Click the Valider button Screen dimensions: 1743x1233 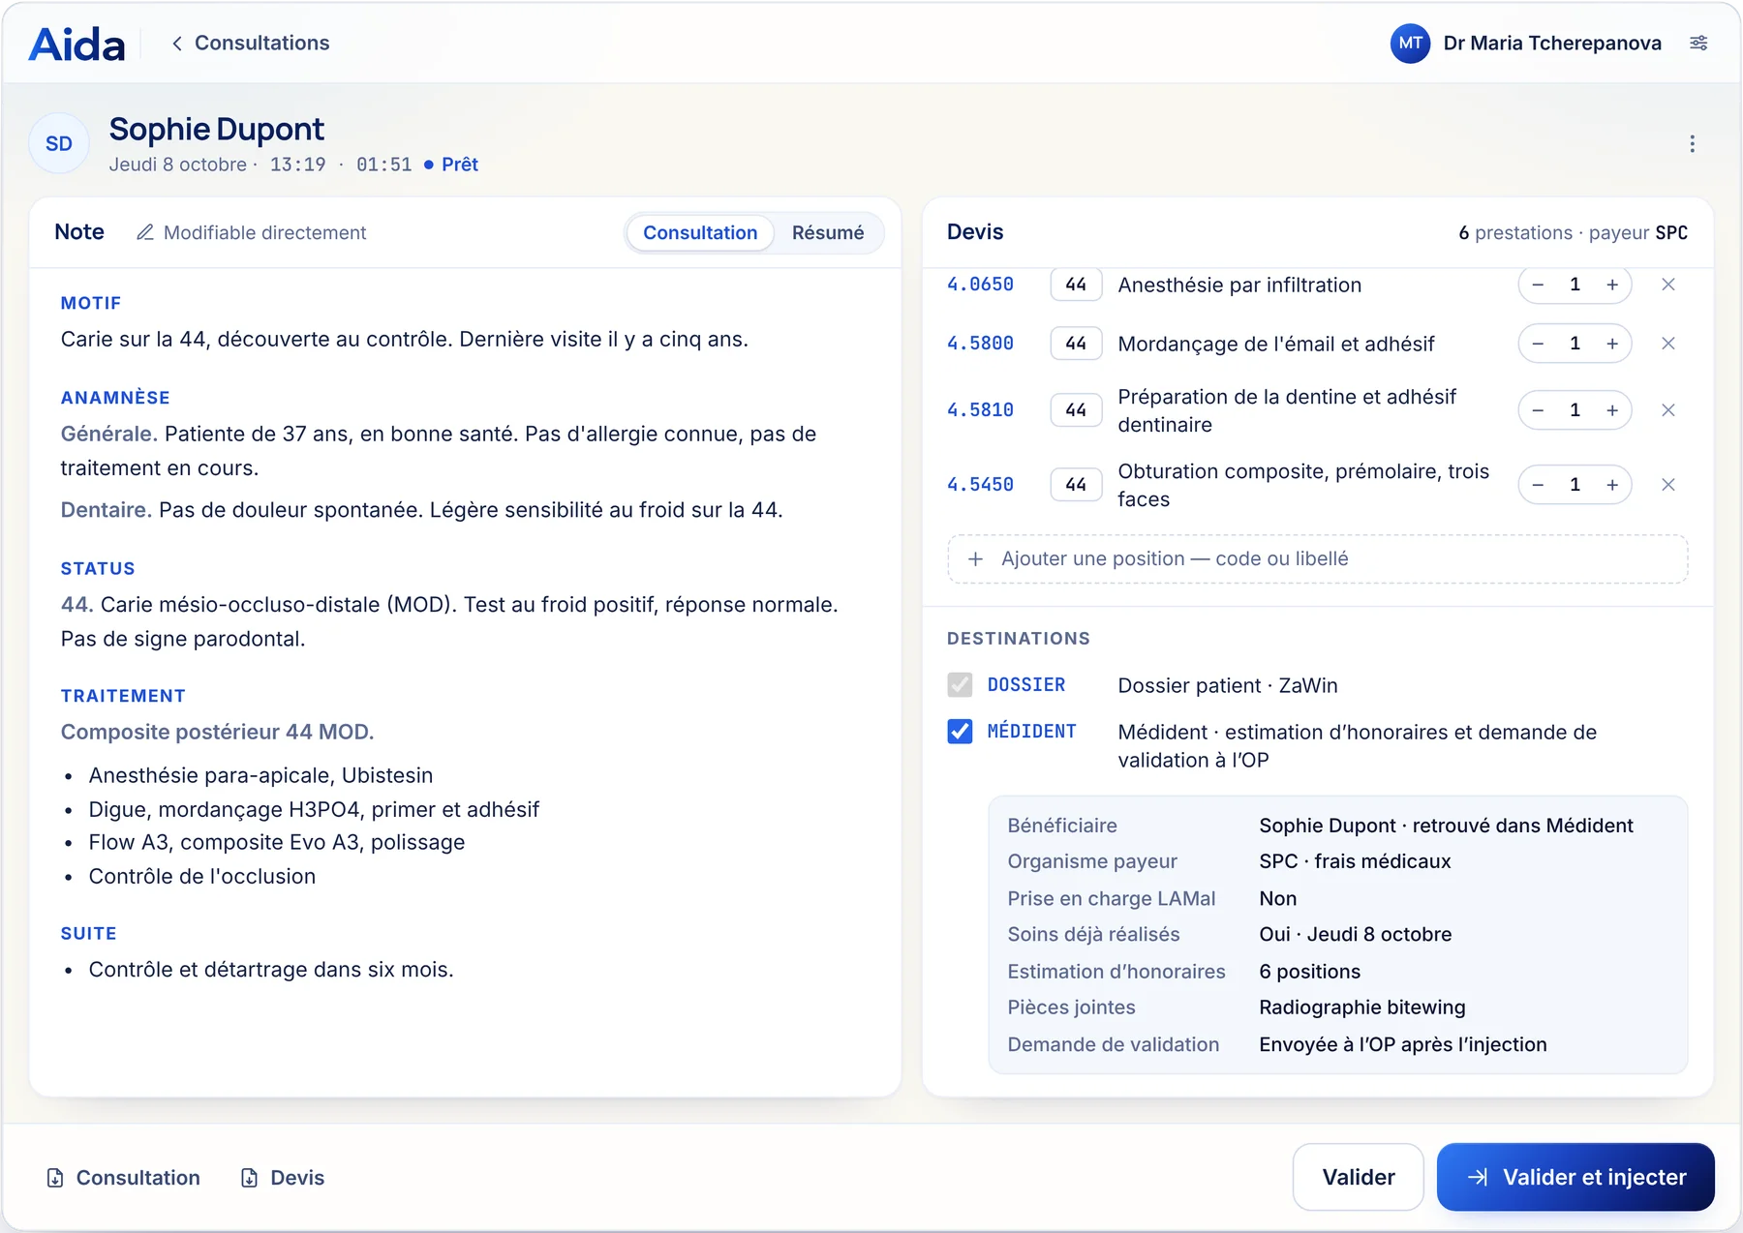[x=1359, y=1177]
